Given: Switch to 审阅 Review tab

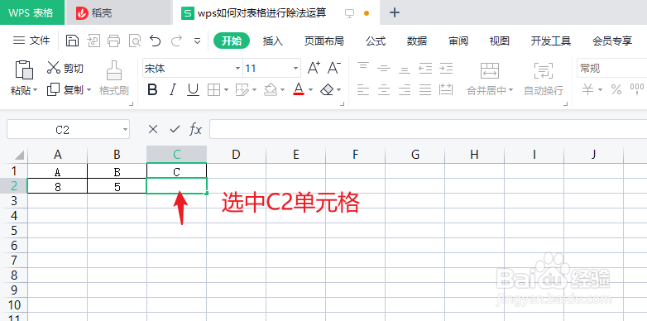Looking at the screenshot, I should click(x=458, y=41).
